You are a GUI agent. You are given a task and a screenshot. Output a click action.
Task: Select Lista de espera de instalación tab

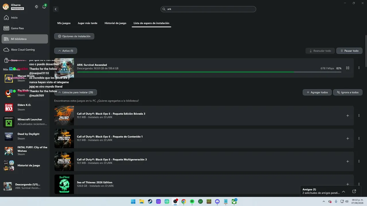coord(151,23)
